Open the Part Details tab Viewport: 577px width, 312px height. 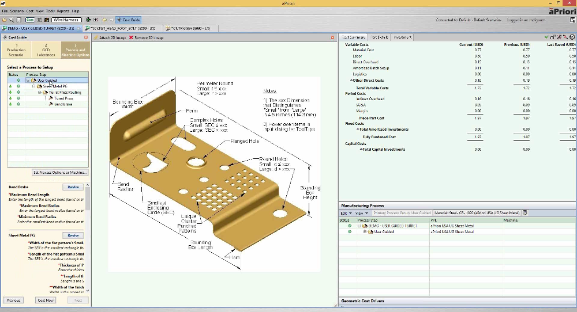pyautogui.click(x=379, y=37)
